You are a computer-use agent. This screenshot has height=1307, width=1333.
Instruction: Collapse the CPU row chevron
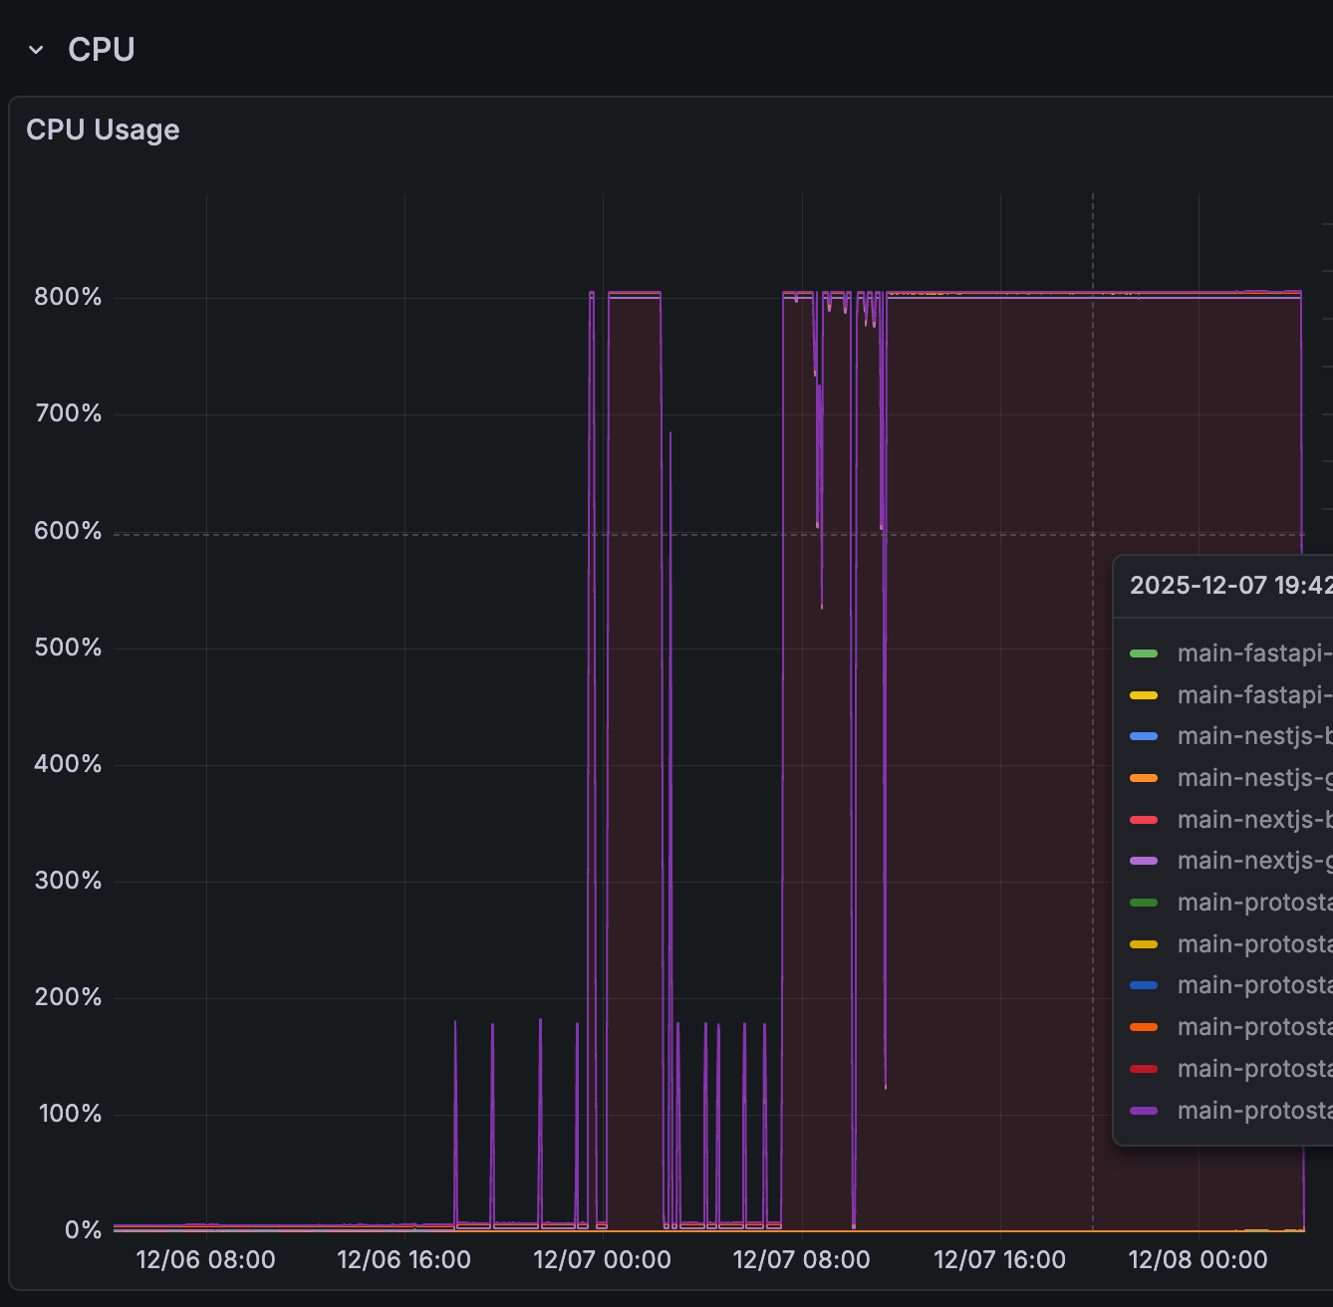[x=37, y=50]
